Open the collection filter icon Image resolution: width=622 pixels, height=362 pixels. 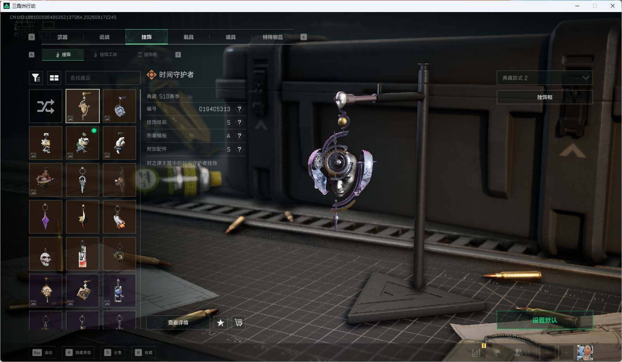point(36,78)
